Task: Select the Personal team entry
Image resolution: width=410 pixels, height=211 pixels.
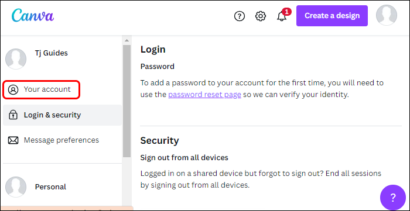Action: coord(50,187)
